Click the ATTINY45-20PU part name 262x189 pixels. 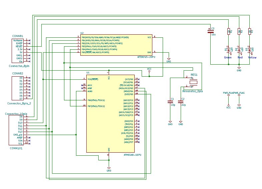146,57
